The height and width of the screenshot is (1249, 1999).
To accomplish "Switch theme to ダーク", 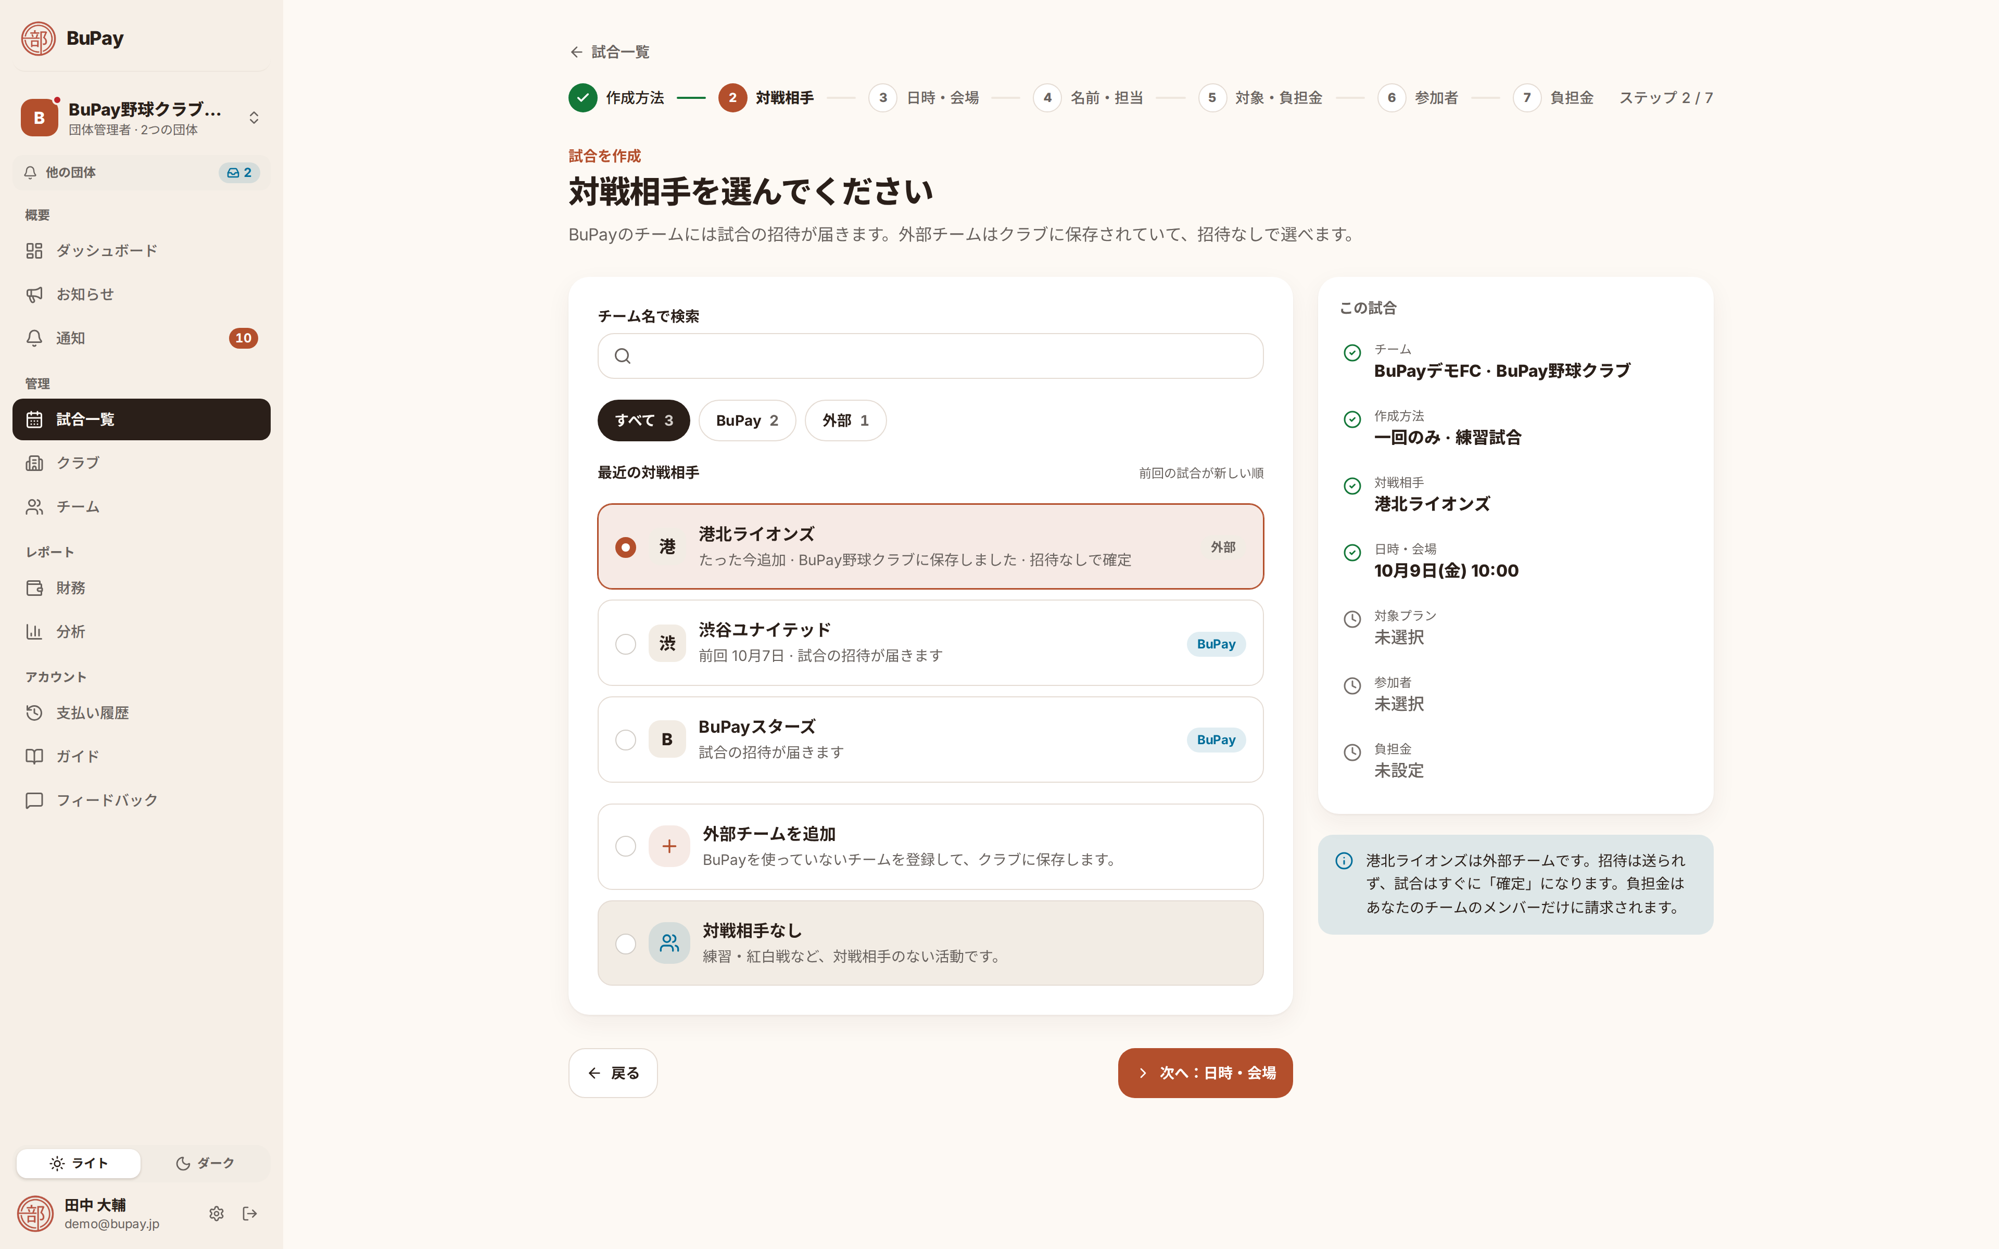I will tap(205, 1163).
